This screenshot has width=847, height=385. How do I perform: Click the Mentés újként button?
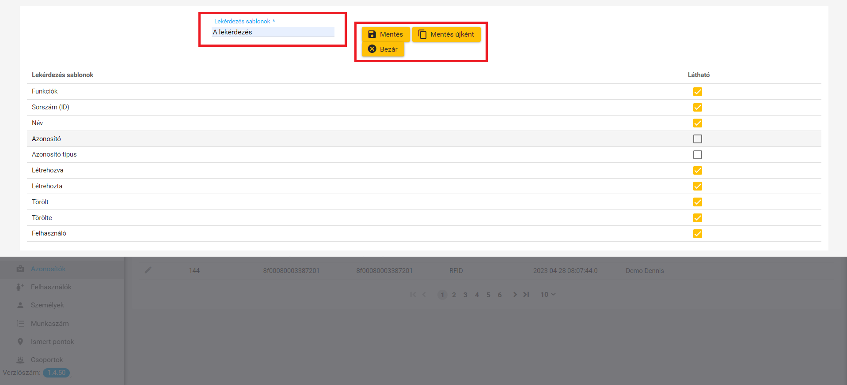[446, 34]
